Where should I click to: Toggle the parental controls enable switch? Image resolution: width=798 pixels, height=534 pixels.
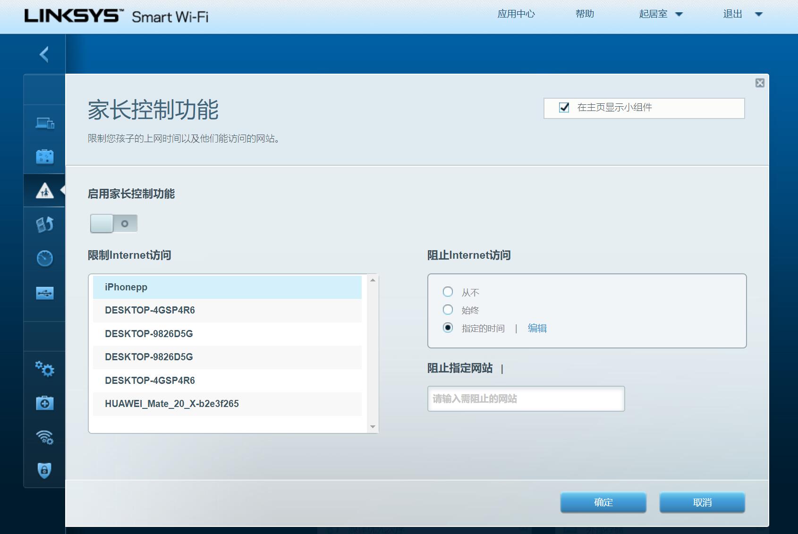click(114, 224)
